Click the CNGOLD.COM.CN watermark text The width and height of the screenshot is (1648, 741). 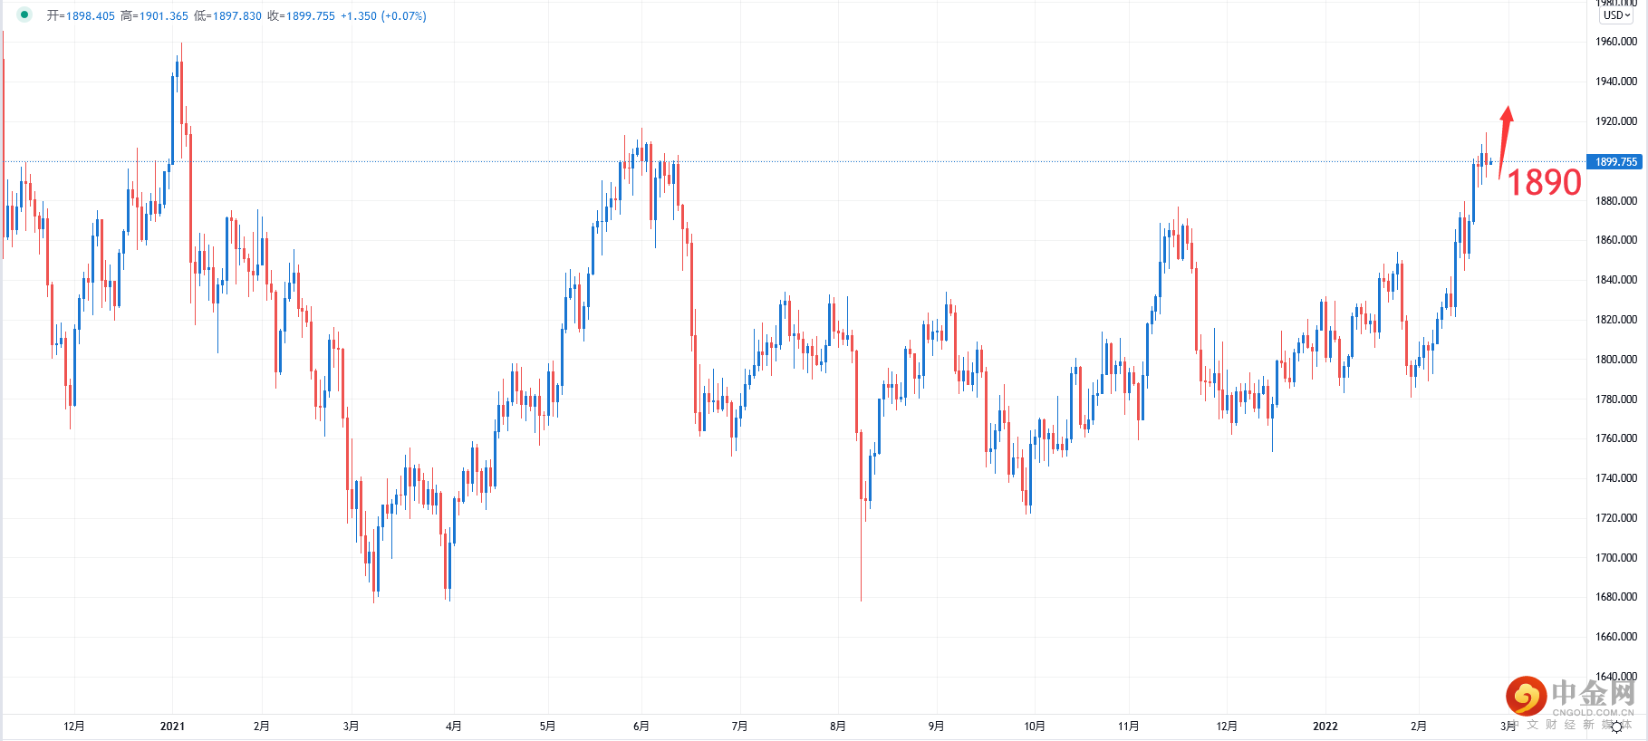coord(1594,713)
